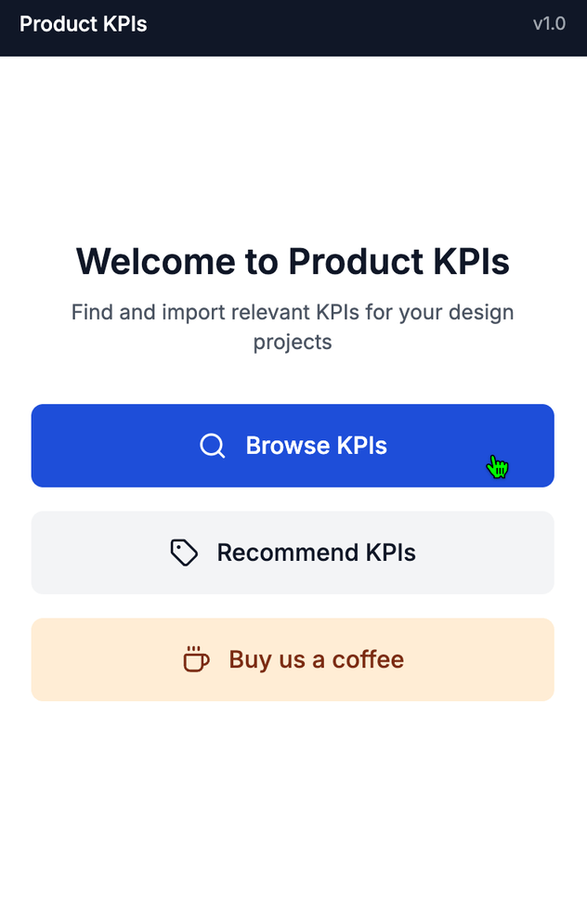Click the Product KPIs header title
Image resolution: width=587 pixels, height=910 pixels.
point(83,24)
